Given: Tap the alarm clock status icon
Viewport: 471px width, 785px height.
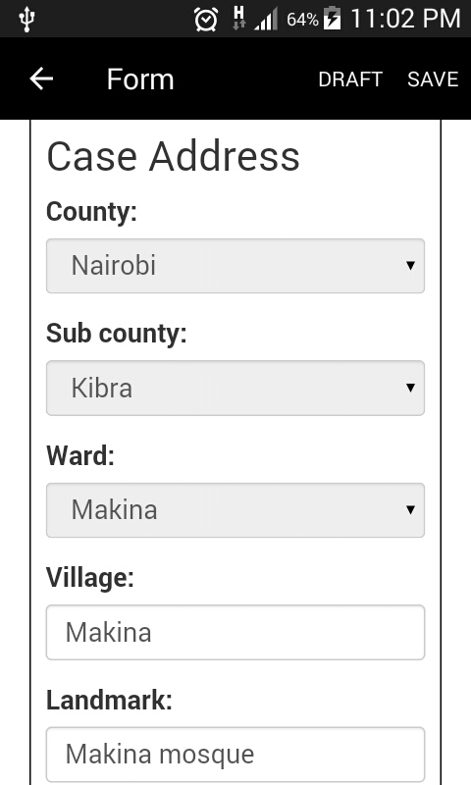Looking at the screenshot, I should tap(206, 20).
